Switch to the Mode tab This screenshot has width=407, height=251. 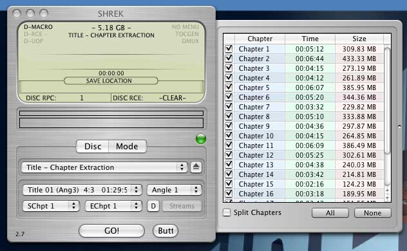click(x=128, y=147)
